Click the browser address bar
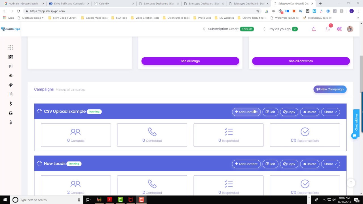This screenshot has width=363, height=204. point(139,11)
